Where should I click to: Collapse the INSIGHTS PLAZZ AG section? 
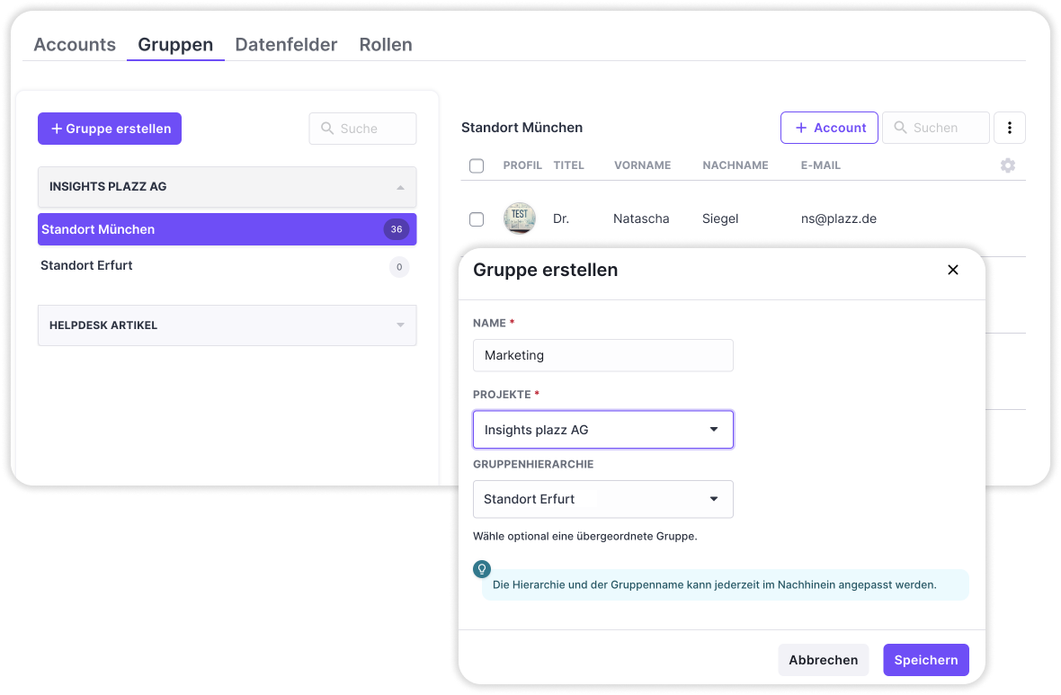(400, 187)
